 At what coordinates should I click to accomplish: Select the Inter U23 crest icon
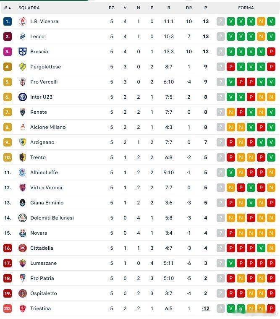pos(23,97)
